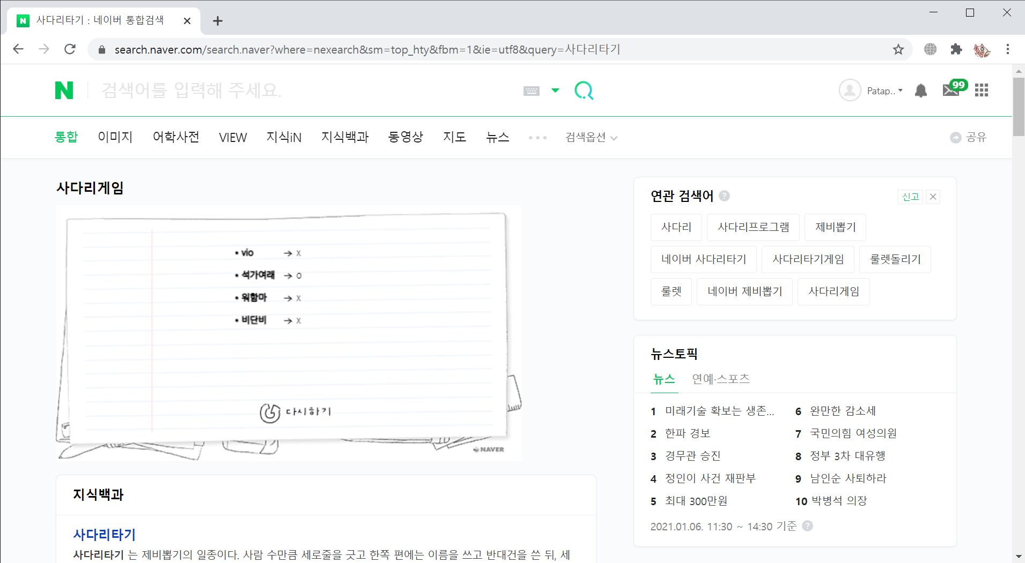
Task: Click the help icon beside 연관 검색어
Action: 724,196
